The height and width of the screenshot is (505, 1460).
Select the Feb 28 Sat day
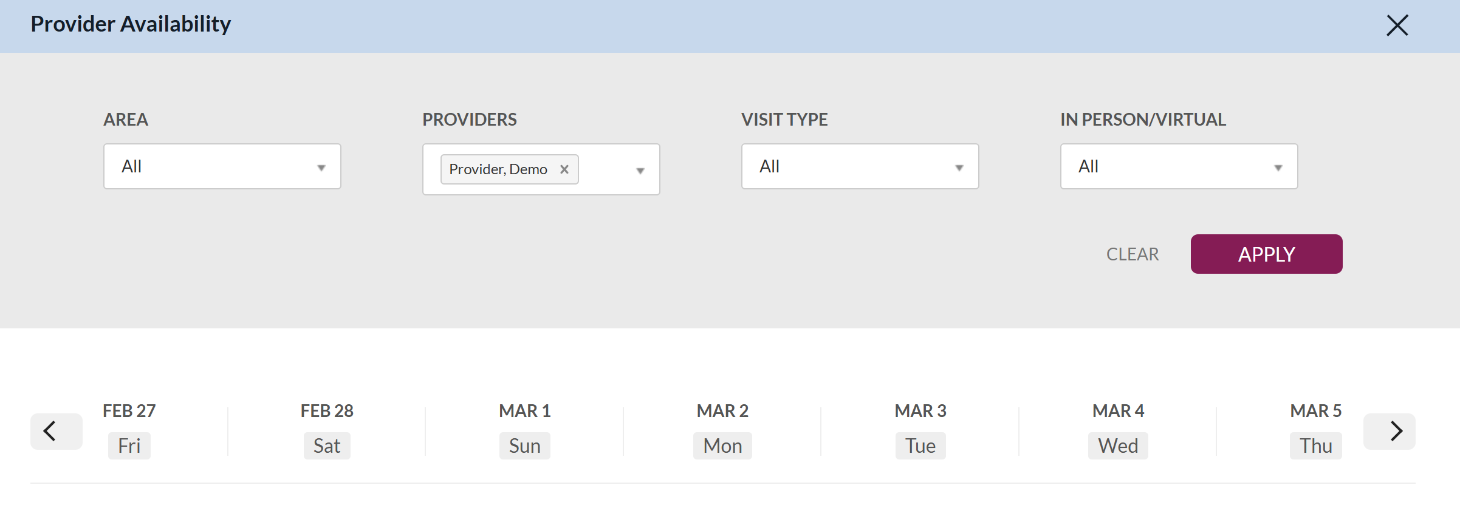(x=327, y=430)
